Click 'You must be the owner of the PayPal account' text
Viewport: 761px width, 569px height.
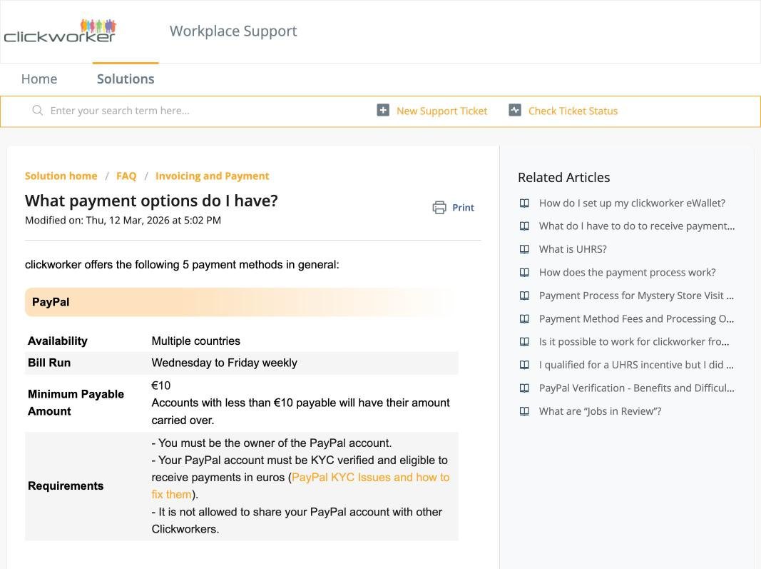coord(271,443)
